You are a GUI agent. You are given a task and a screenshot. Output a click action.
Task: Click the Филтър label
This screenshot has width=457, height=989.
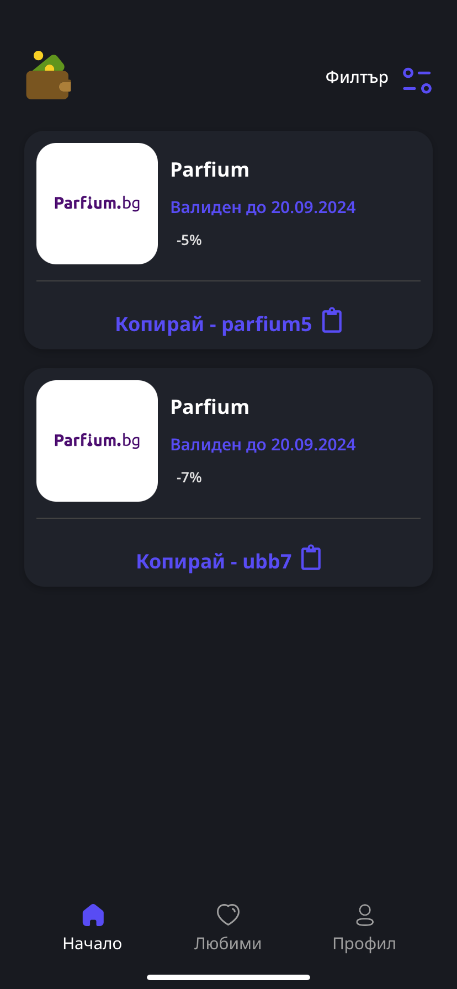357,77
